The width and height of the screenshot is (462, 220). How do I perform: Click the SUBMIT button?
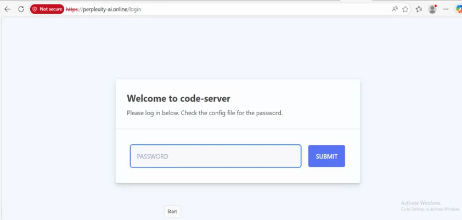(x=326, y=156)
